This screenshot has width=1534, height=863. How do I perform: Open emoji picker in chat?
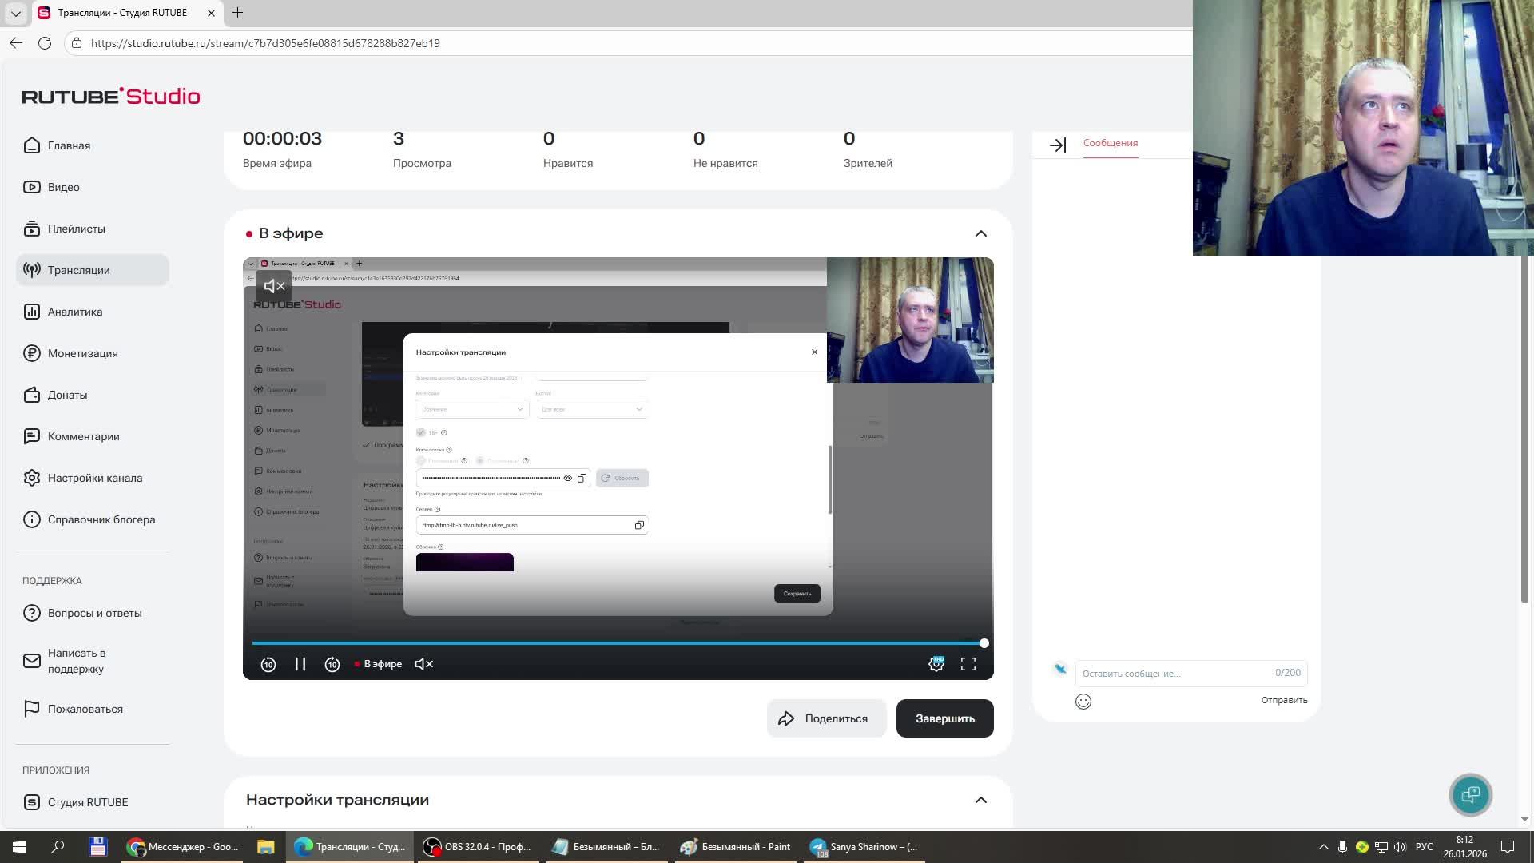click(x=1083, y=702)
